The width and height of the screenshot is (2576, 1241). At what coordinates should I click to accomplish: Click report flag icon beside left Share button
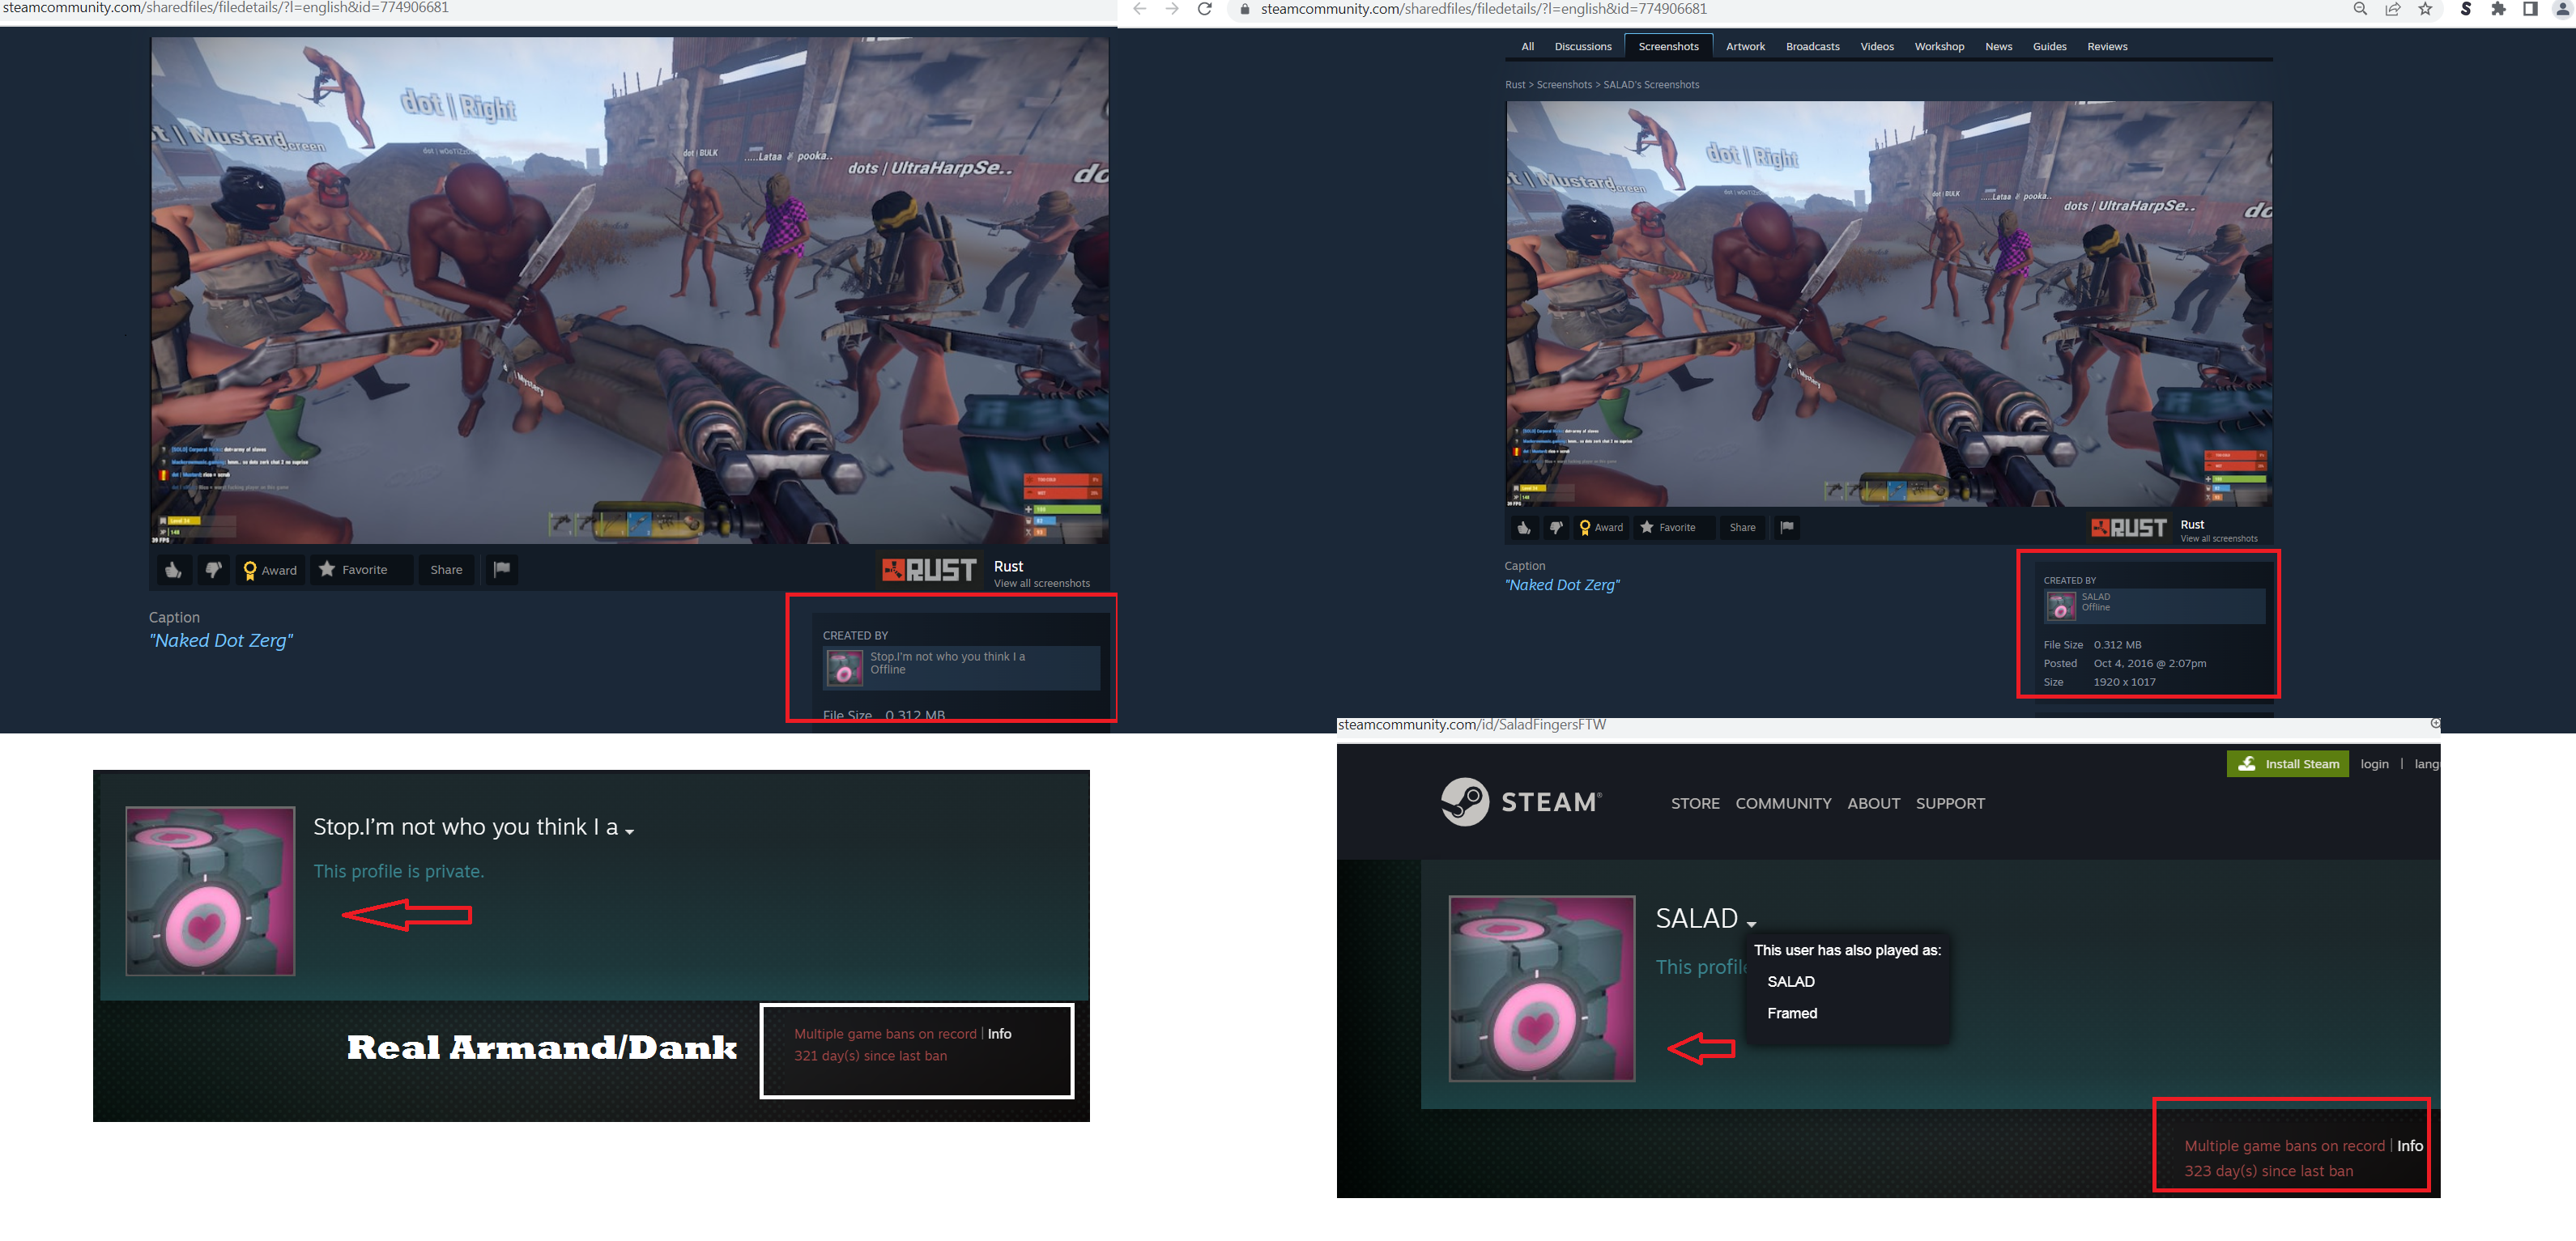click(502, 569)
